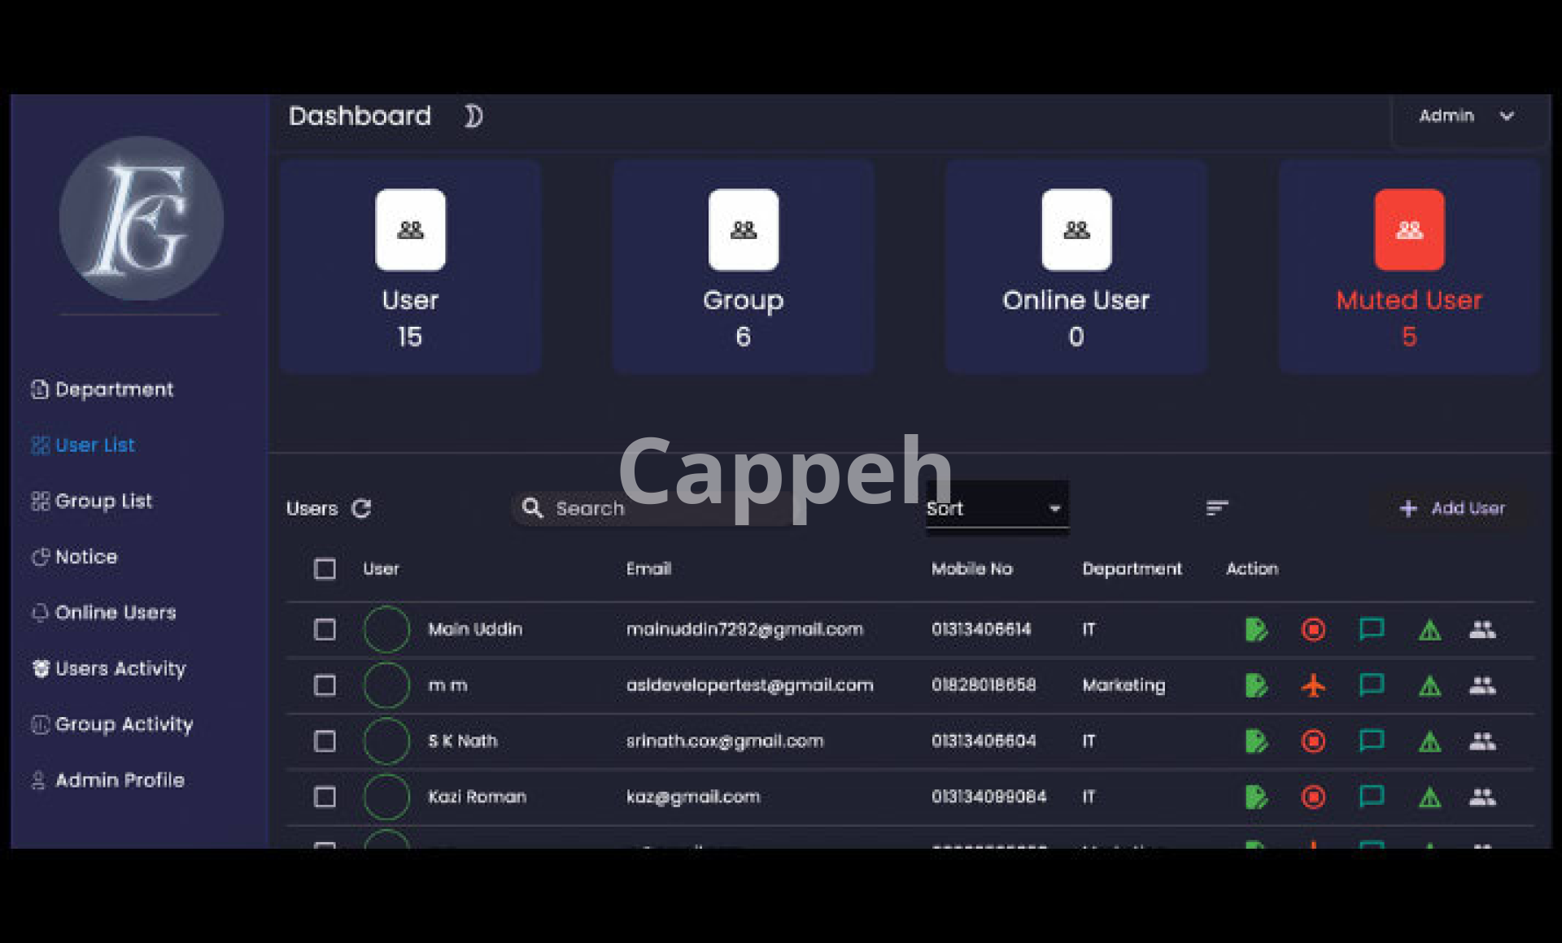The image size is (1562, 943).
Task: Click the Muted User card
Action: click(1409, 267)
